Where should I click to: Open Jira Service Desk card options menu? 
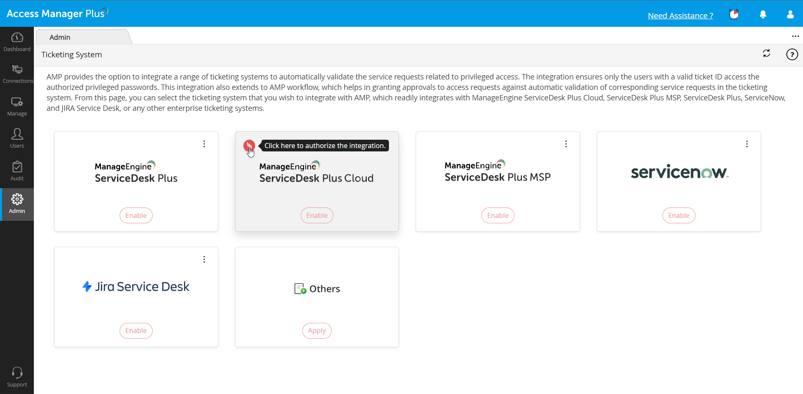pyautogui.click(x=204, y=259)
